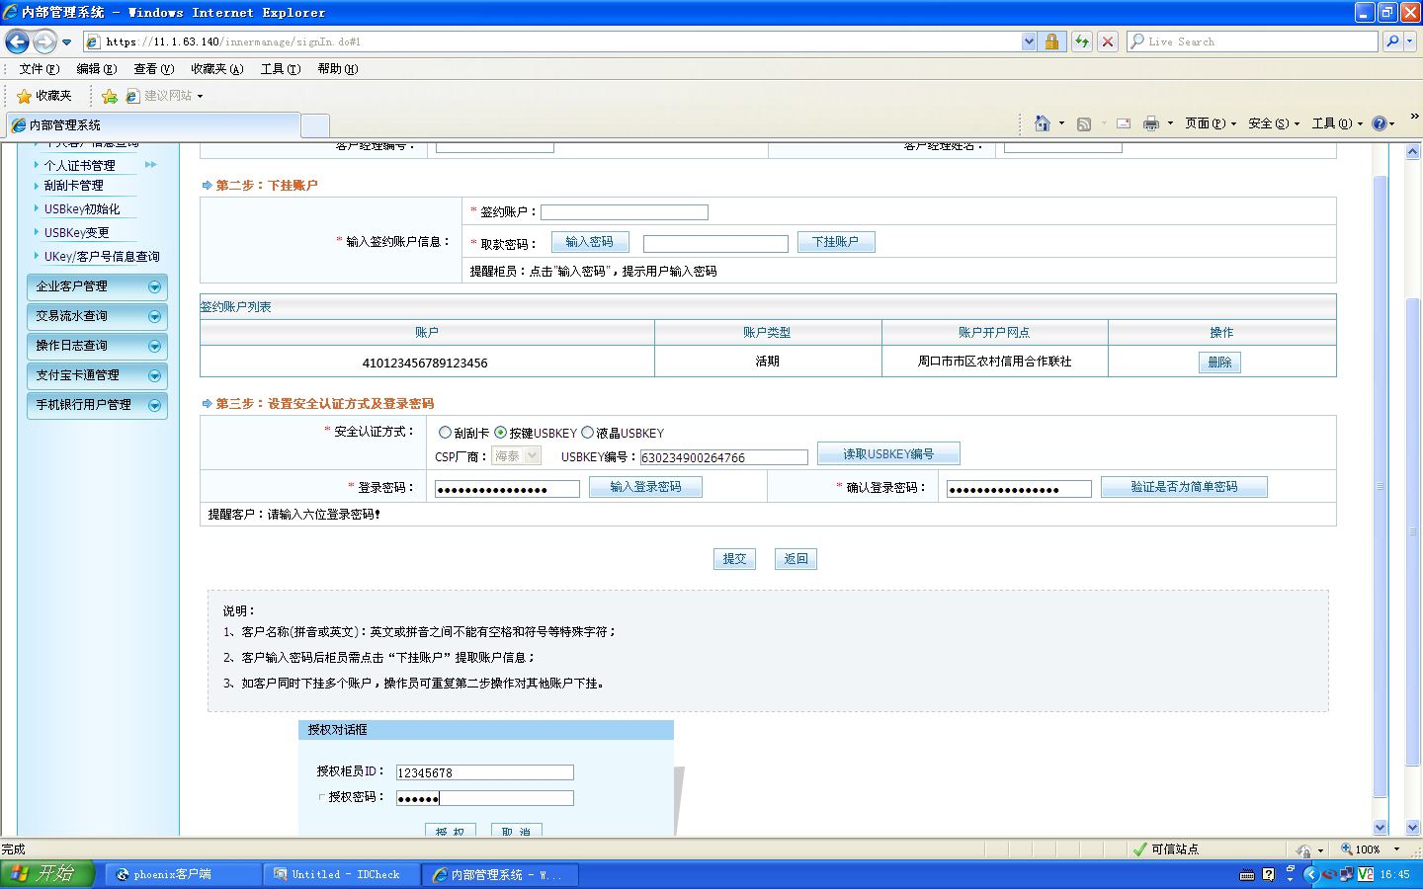The width and height of the screenshot is (1423, 889).
Task: Click the 授权柜员ID input field
Action: click(x=484, y=772)
